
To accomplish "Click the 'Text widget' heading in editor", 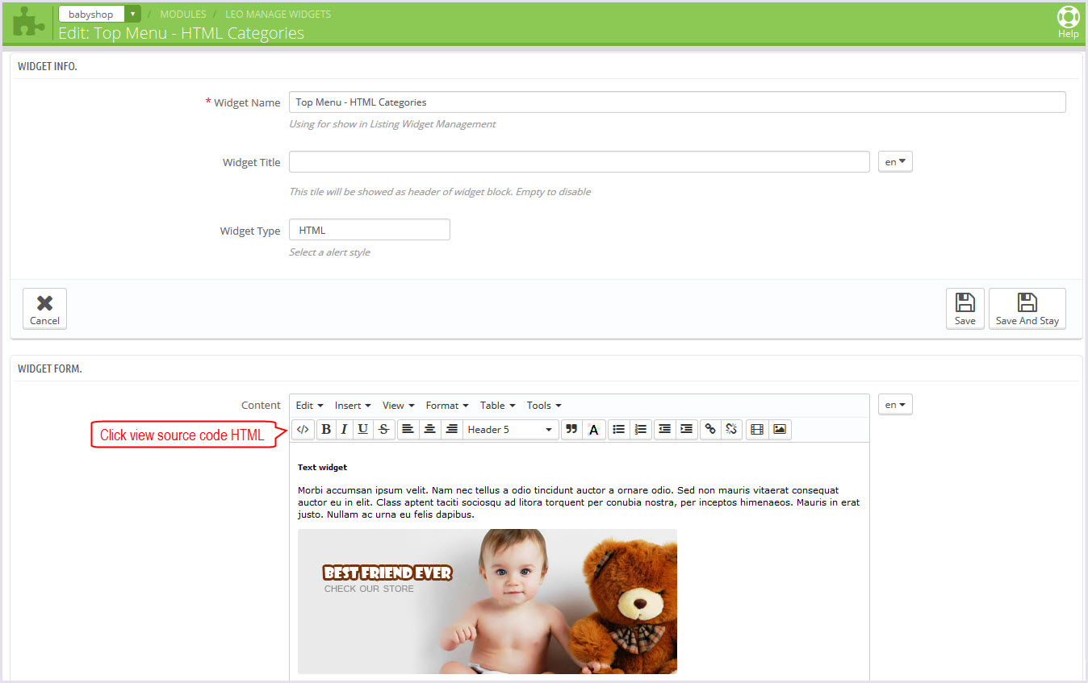I will pos(322,467).
